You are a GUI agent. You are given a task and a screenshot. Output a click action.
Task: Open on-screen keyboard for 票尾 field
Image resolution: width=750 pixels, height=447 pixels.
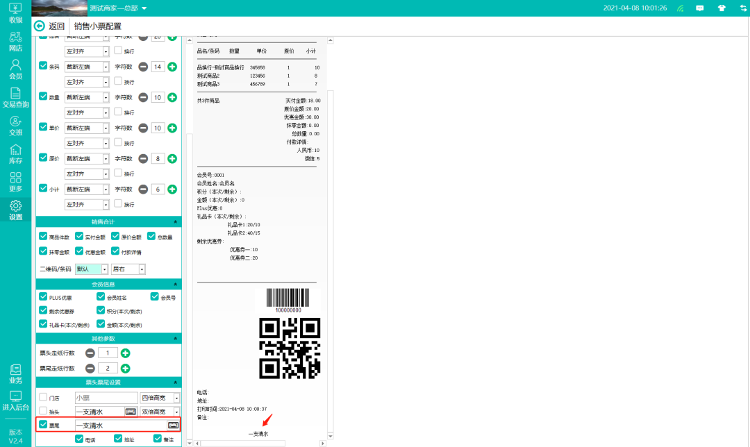pos(173,425)
